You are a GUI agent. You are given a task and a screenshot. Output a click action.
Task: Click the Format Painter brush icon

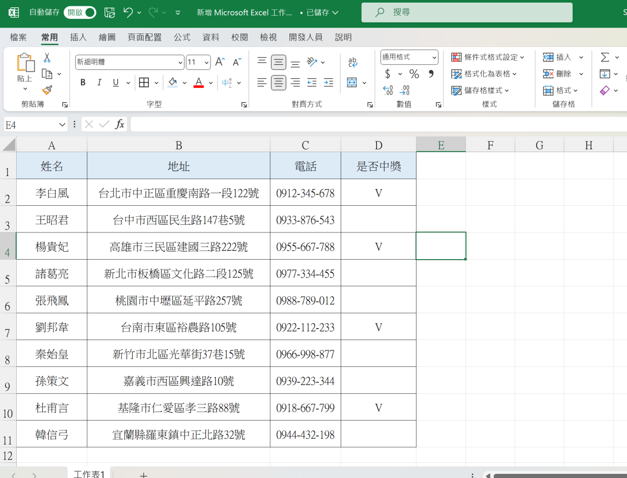[x=47, y=90]
